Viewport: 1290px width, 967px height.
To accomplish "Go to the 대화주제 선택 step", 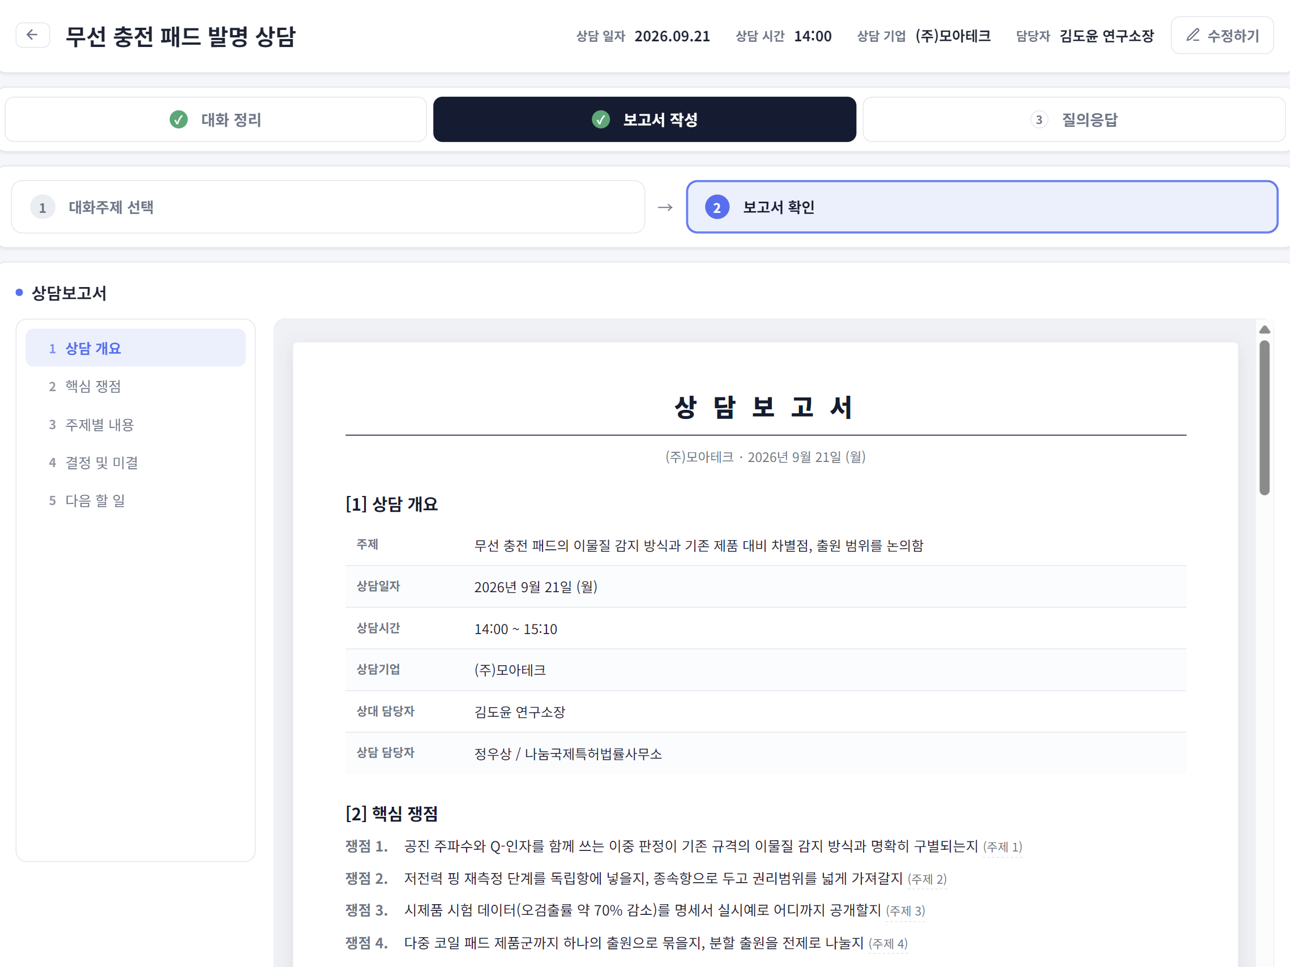I will [328, 207].
